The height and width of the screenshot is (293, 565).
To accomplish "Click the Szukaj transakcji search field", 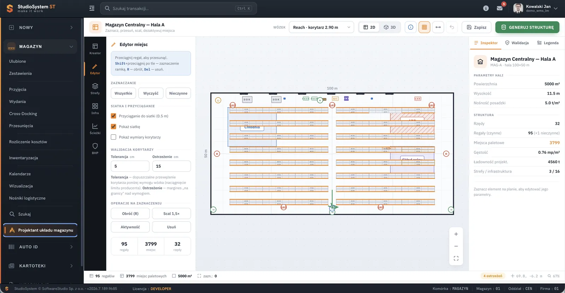I will pyautogui.click(x=179, y=8).
